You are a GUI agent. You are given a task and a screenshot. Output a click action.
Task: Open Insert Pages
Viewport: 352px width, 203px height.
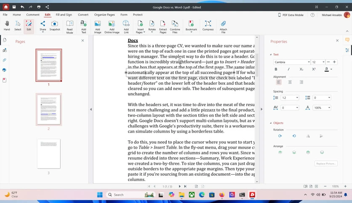coord(140,27)
